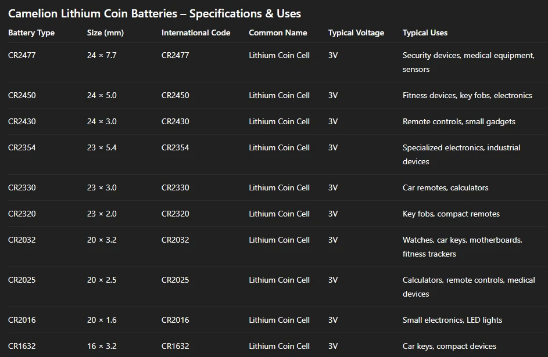Click CR2025 in the International Code column
This screenshot has height=357, width=548.
pos(175,280)
